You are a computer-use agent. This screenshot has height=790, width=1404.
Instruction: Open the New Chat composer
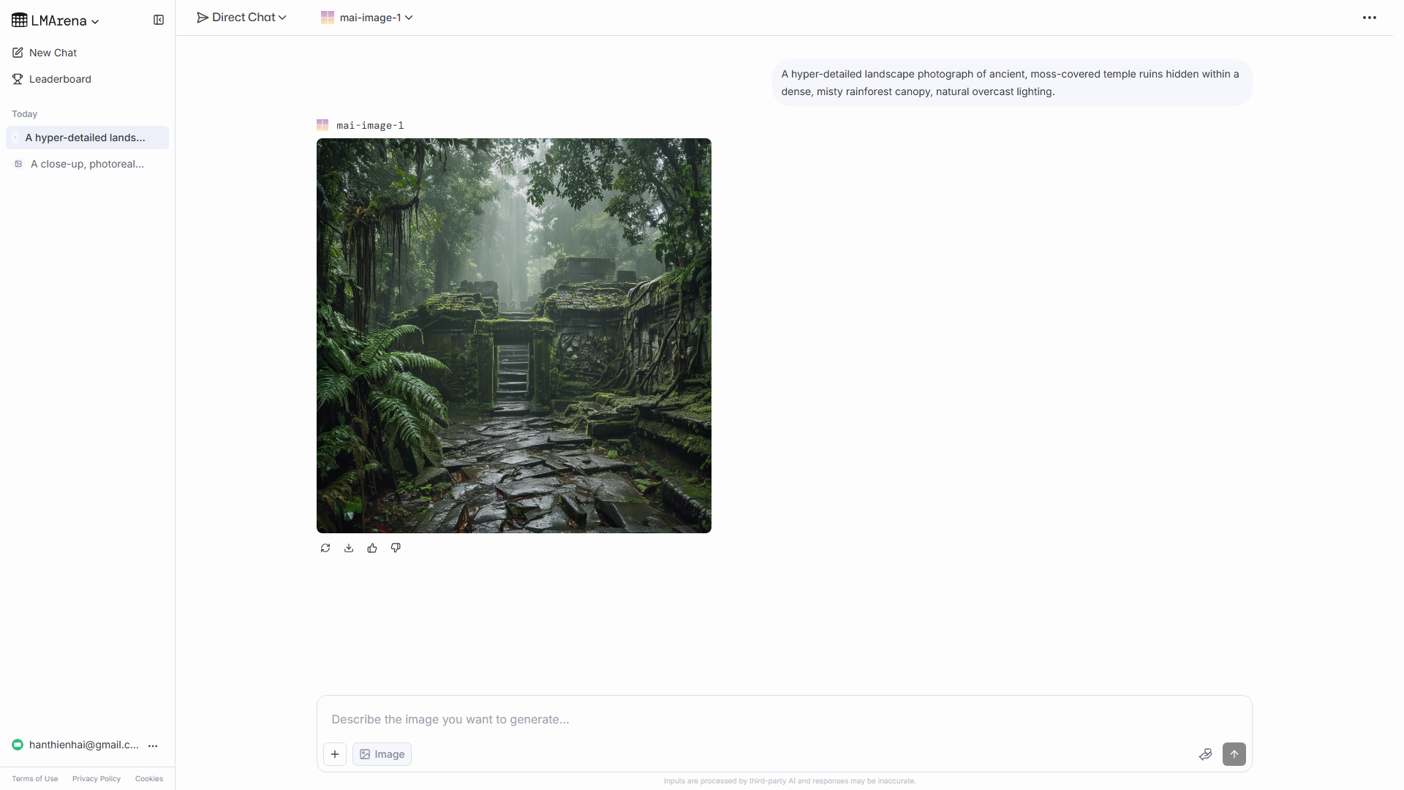(x=52, y=52)
